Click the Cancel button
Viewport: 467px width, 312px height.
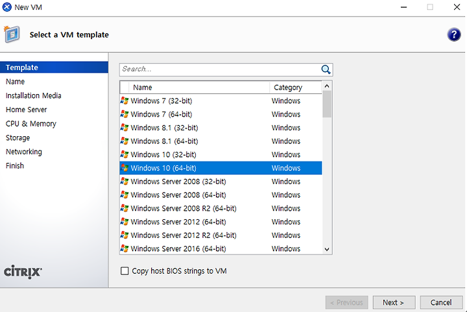pyautogui.click(x=441, y=302)
